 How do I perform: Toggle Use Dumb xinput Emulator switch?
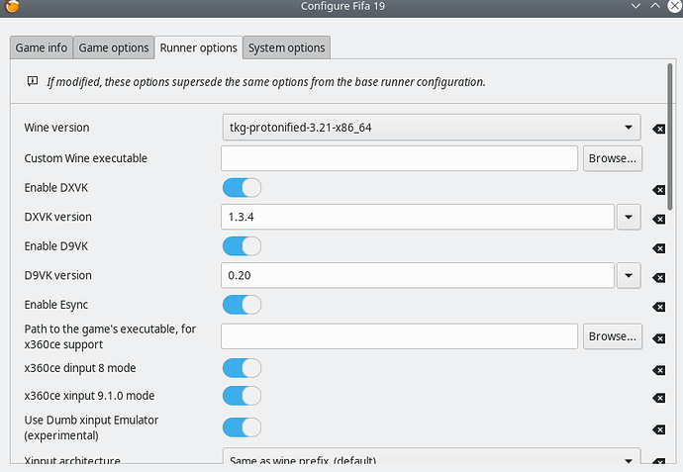click(x=242, y=427)
